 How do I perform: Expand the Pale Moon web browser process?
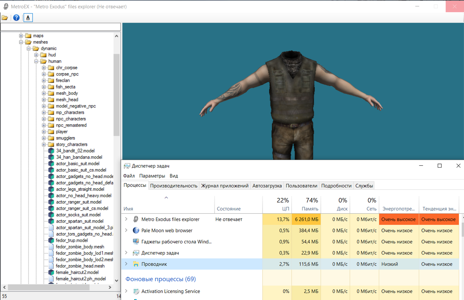[126, 230]
